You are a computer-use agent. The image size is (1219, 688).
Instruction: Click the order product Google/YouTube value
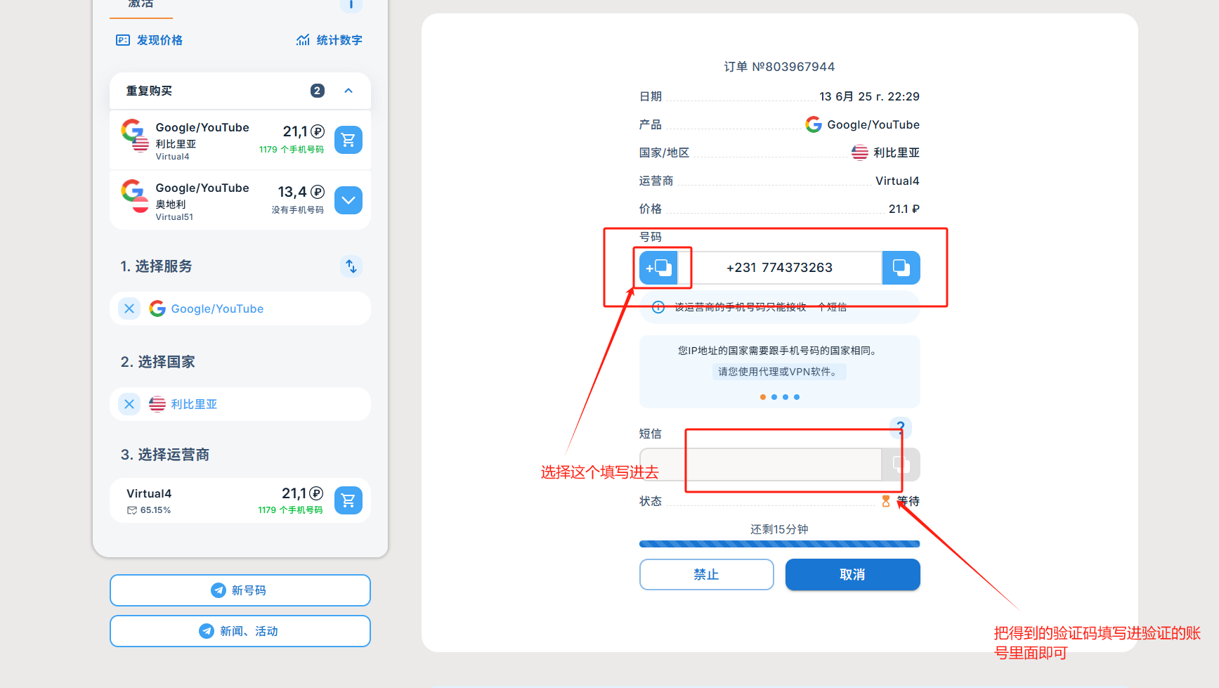pos(863,124)
